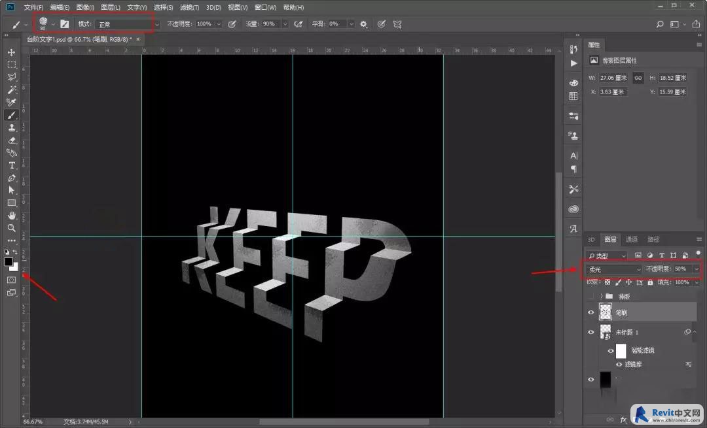Select the Lasso tool

pos(12,77)
